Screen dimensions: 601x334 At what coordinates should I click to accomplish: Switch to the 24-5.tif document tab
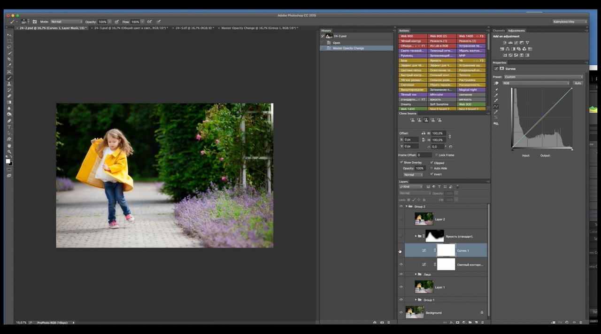[194, 28]
